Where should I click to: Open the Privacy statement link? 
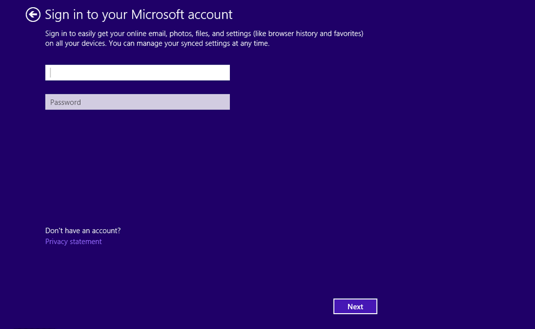click(x=74, y=241)
